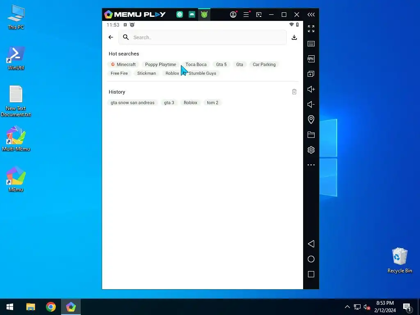Viewport: 420px width, 315px height.
Task: Show hidden system tray icons
Action: (x=347, y=307)
